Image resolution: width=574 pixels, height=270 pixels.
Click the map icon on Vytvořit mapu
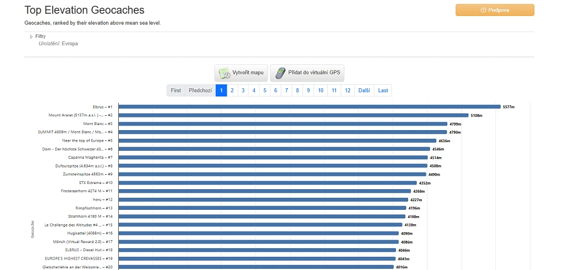pyautogui.click(x=223, y=73)
